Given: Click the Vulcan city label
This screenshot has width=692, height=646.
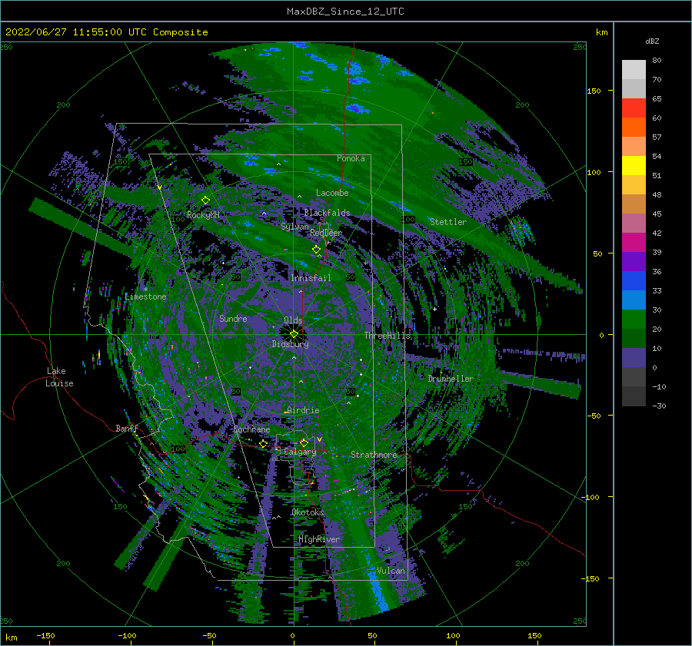Looking at the screenshot, I should [391, 570].
